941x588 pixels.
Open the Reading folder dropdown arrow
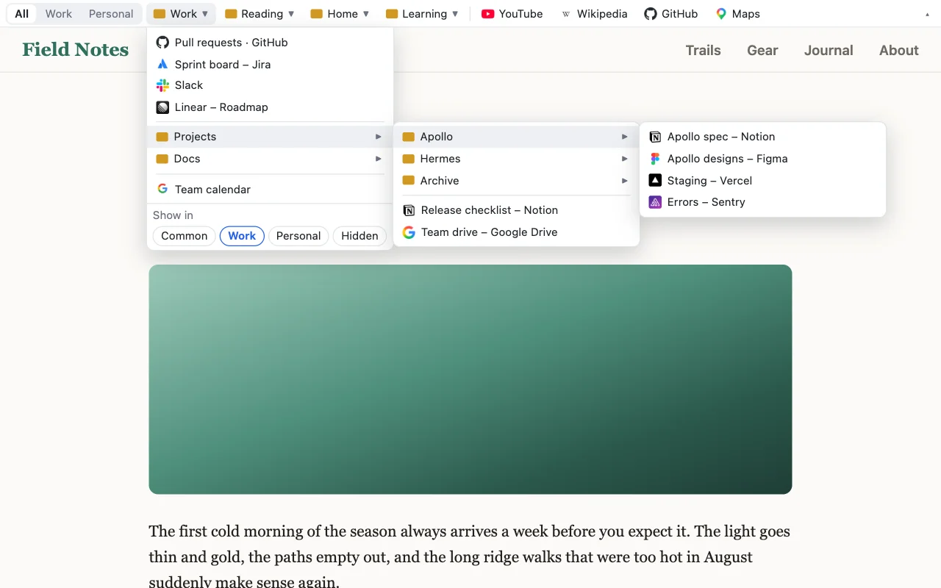pyautogui.click(x=291, y=14)
